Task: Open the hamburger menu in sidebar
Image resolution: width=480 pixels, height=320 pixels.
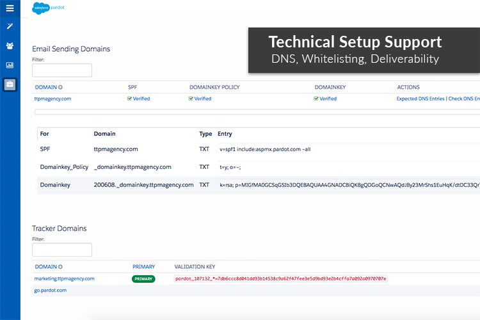Action: pos(10,8)
